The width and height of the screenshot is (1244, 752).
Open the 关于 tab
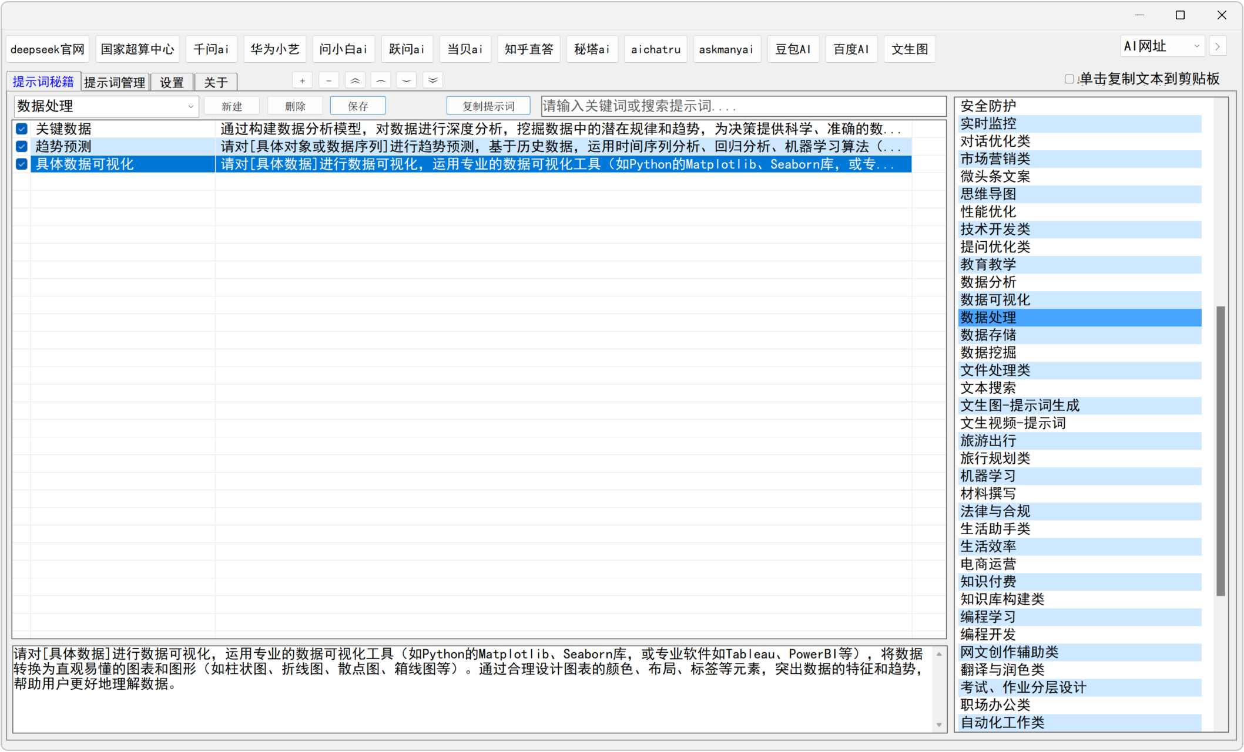click(216, 82)
